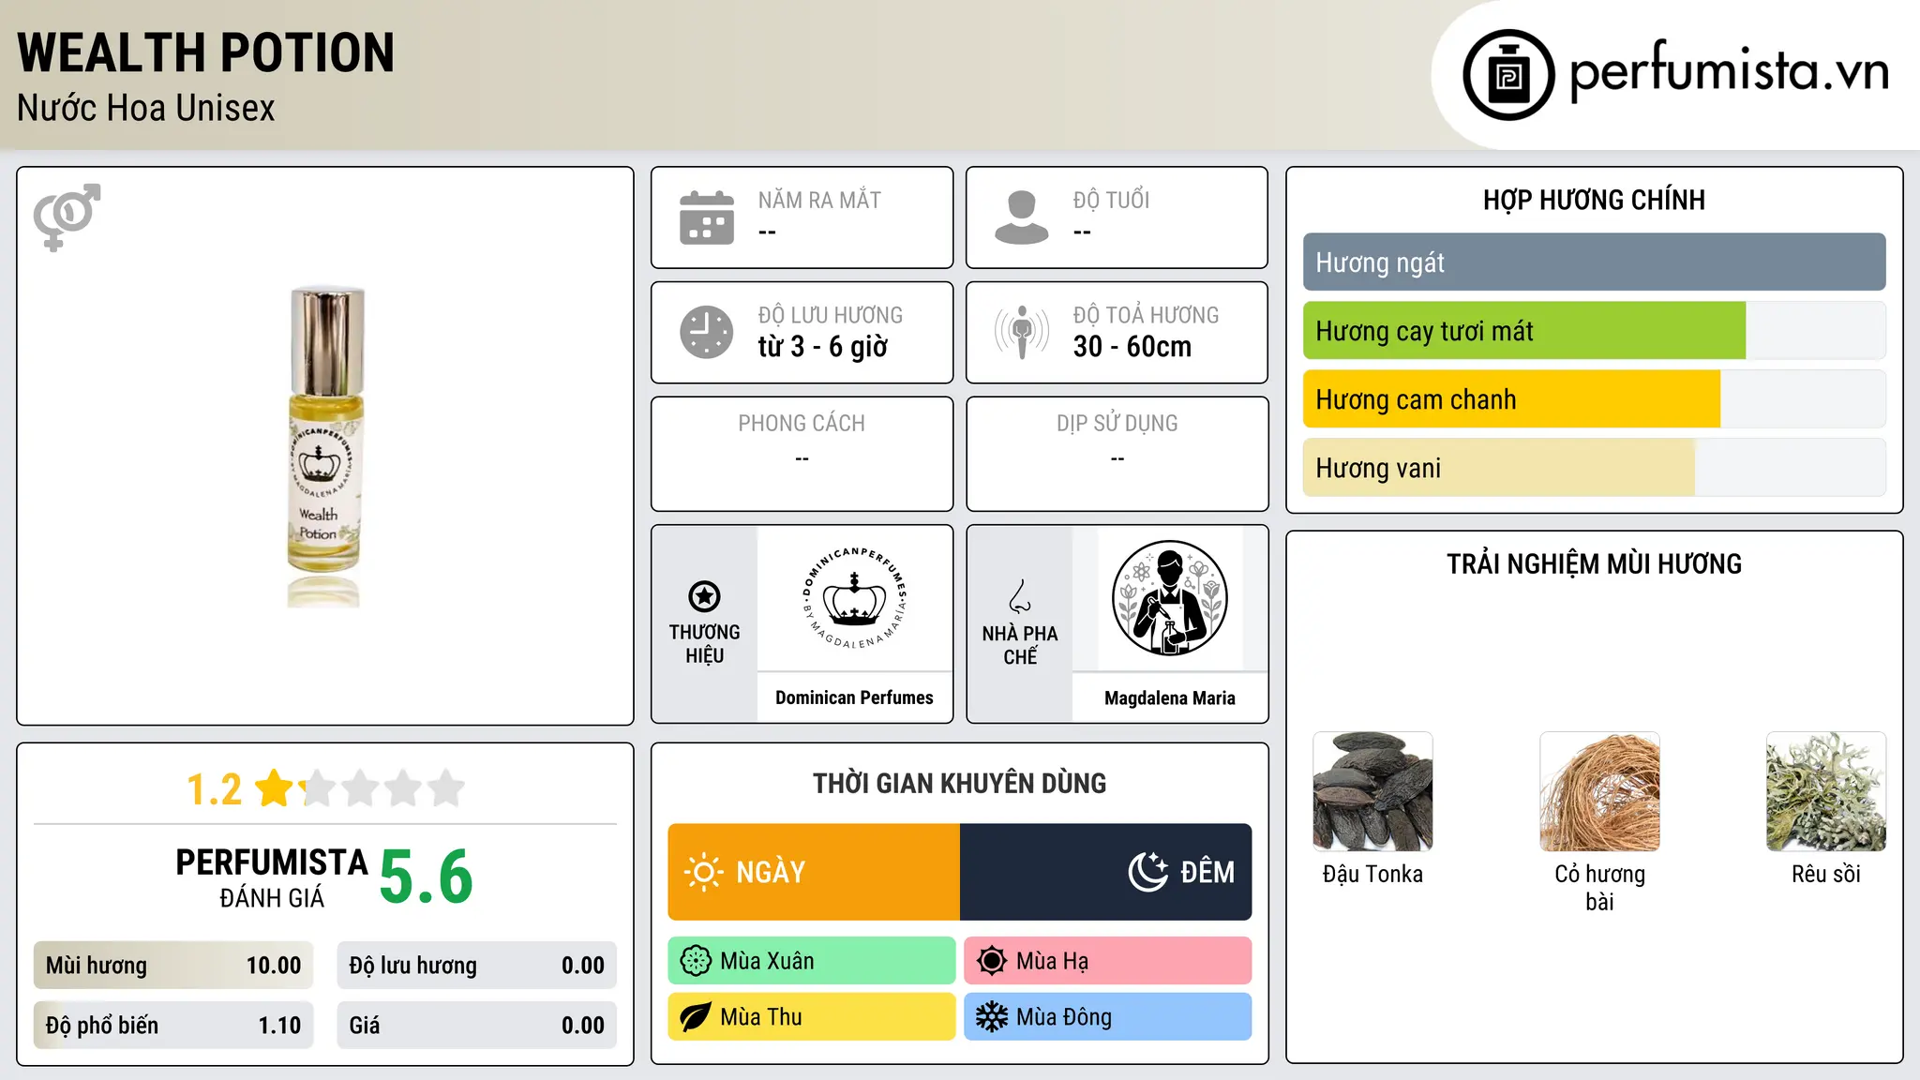The width and height of the screenshot is (1920, 1080).
Task: Click the WEALTH POTION title
Action: [x=206, y=52]
